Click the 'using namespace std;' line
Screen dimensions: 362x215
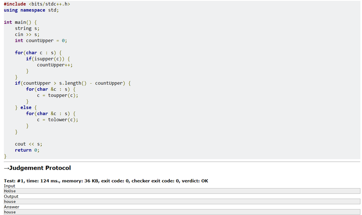(31, 10)
